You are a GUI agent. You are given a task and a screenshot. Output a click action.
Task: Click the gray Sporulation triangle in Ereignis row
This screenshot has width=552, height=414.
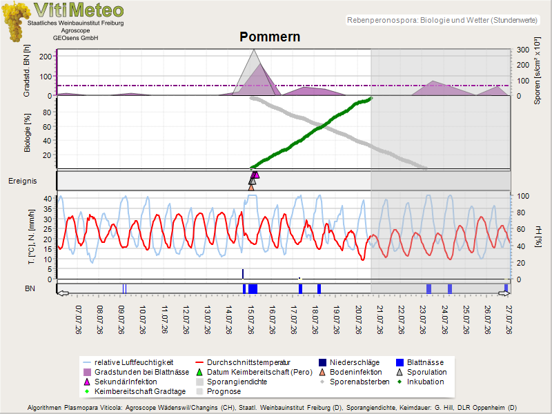click(252, 181)
